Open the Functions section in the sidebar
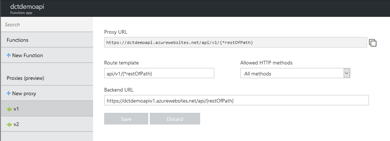This screenshot has height=141, width=390. pyautogui.click(x=47, y=40)
